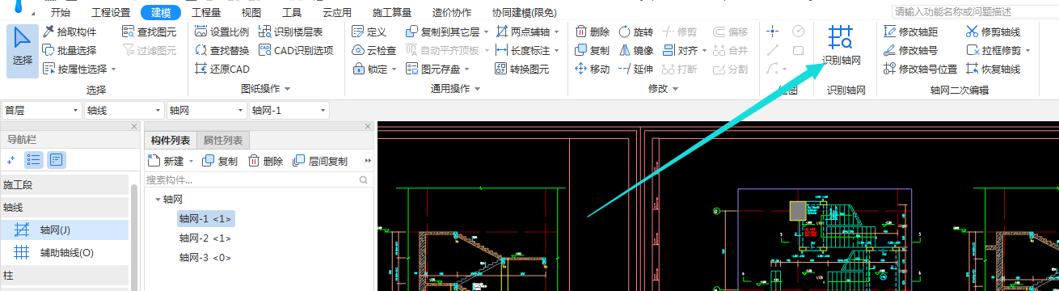The width and height of the screenshot is (1059, 291).
Task: Open the 工程量 ribbon tab
Action: [x=206, y=12]
